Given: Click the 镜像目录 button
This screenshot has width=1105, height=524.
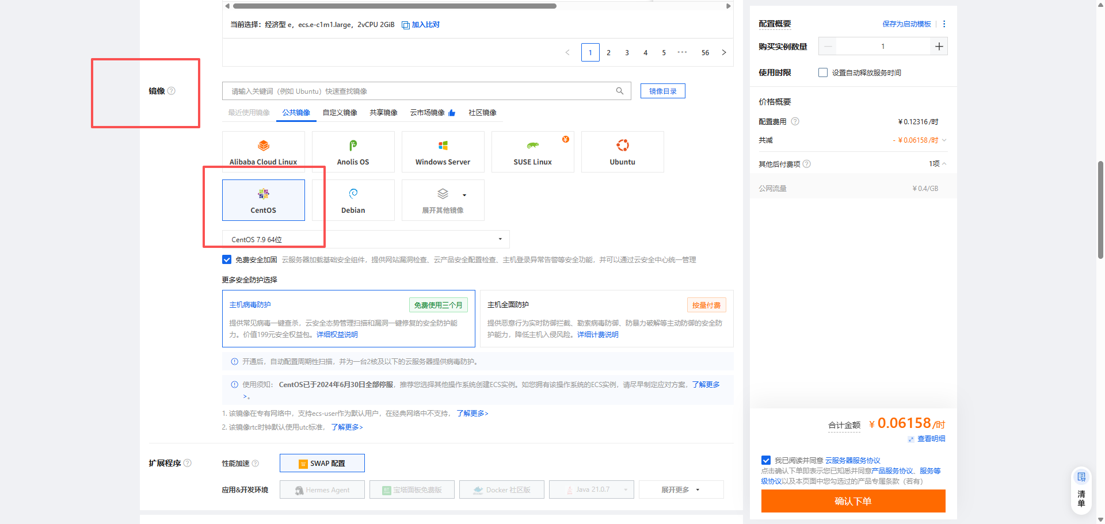Looking at the screenshot, I should tap(663, 91).
